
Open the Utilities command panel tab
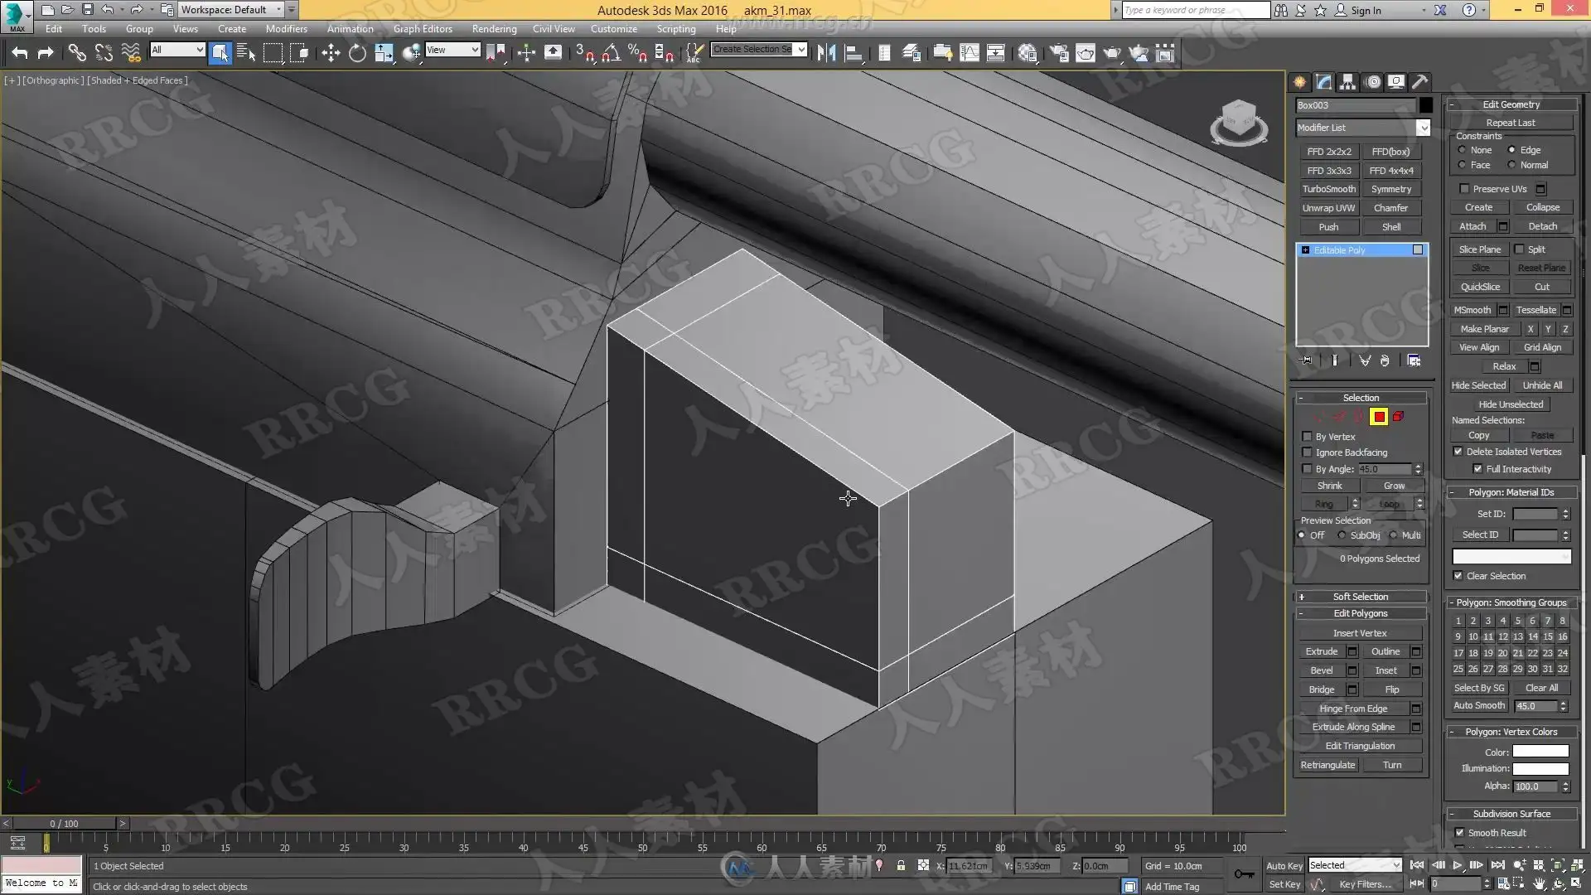pyautogui.click(x=1419, y=81)
